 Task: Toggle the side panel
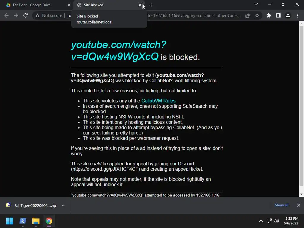(x=278, y=15)
